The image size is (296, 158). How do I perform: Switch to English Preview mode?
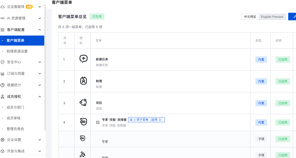pos(272,17)
